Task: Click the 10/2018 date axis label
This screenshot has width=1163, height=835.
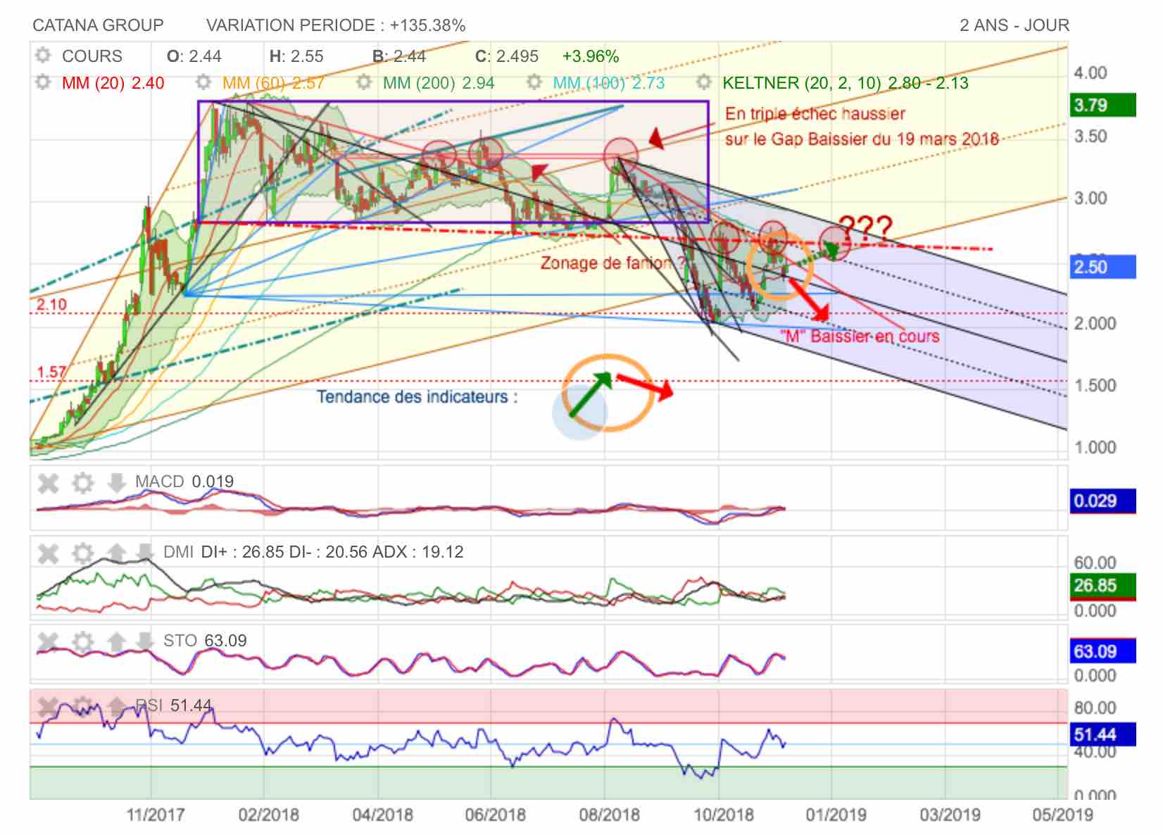Action: (724, 815)
